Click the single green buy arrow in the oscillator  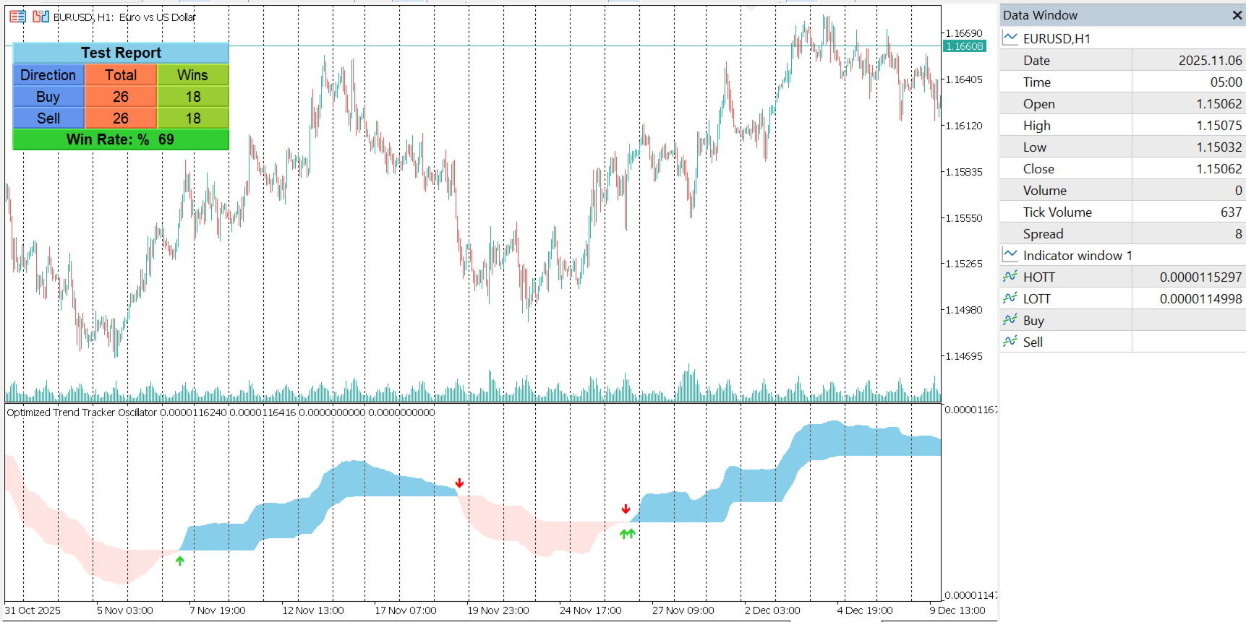[180, 561]
